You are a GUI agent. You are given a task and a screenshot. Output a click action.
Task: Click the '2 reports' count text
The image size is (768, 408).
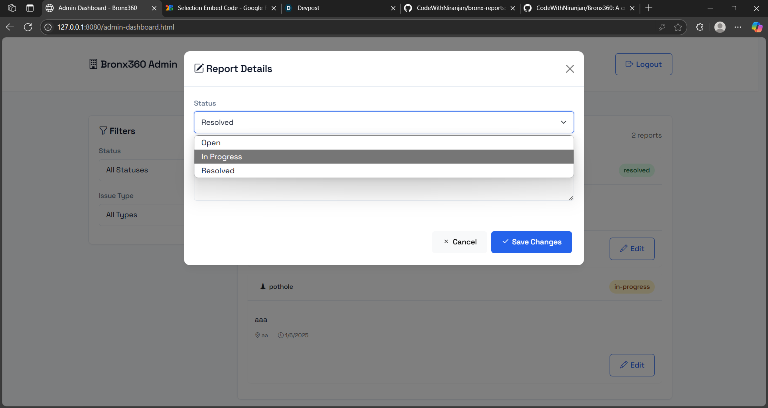click(x=646, y=136)
